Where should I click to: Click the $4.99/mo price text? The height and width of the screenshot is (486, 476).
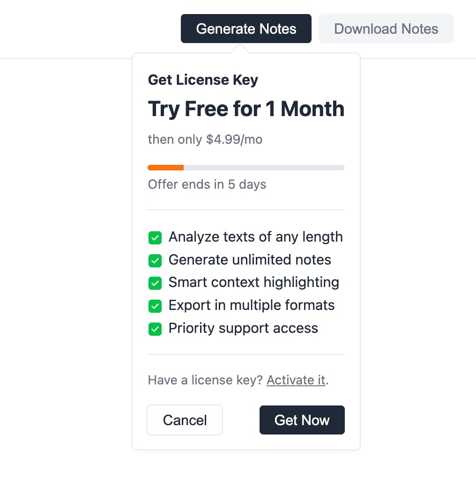coord(234,140)
